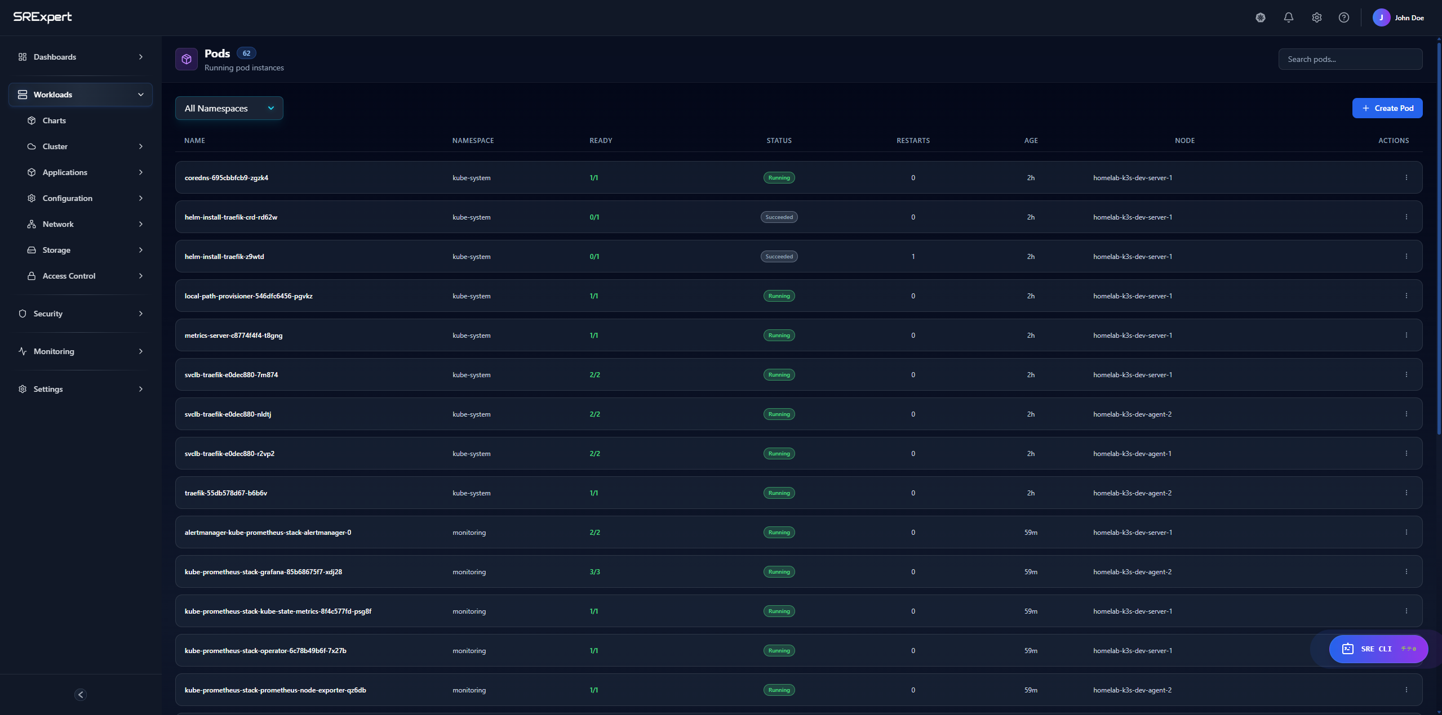Image resolution: width=1442 pixels, height=715 pixels.
Task: Collapse the sidebar with the arrow button
Action: pos(81,694)
